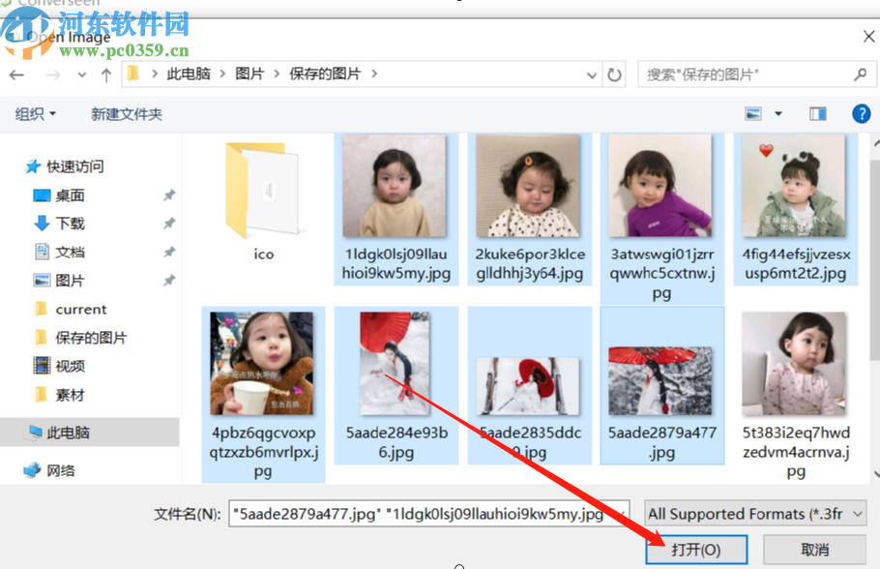Open the All Supported Formats dropdown
This screenshot has width=880, height=569.
click(x=752, y=513)
